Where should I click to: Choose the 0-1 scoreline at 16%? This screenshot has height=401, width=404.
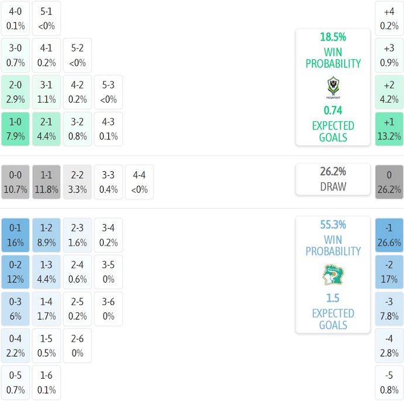coord(15,235)
